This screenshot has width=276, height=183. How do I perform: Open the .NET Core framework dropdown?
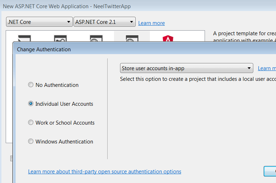point(39,22)
